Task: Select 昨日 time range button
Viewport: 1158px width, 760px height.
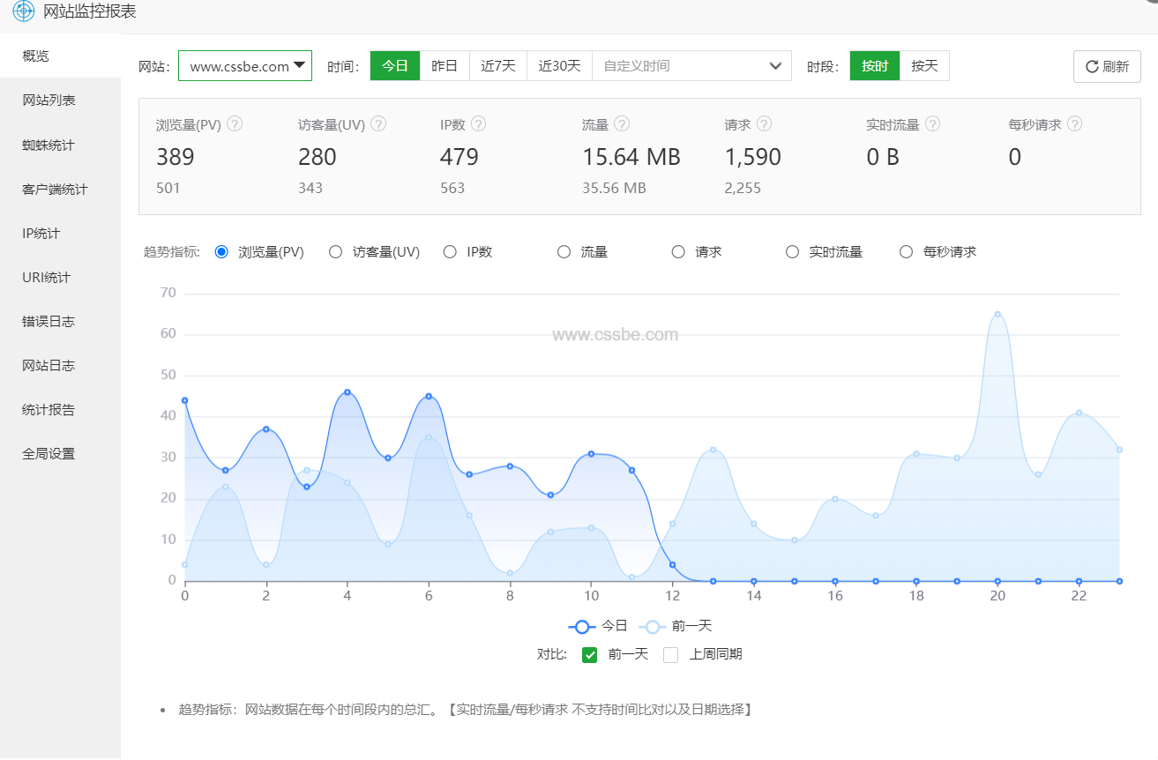Action: click(x=445, y=66)
